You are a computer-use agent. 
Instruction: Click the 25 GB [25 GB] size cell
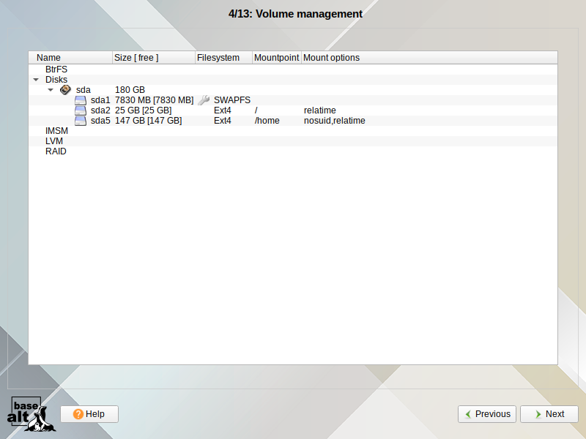[x=143, y=110]
